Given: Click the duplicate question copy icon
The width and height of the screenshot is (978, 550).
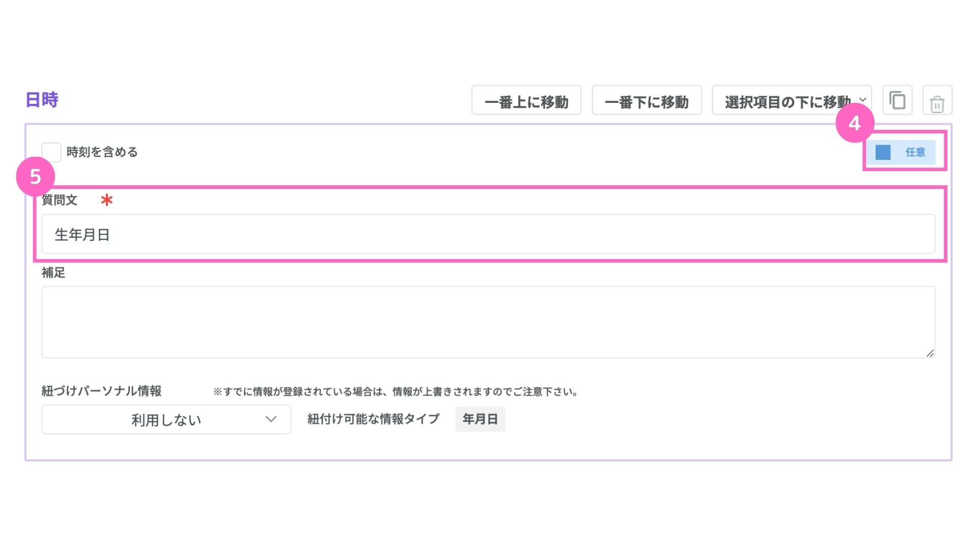Looking at the screenshot, I should [897, 100].
